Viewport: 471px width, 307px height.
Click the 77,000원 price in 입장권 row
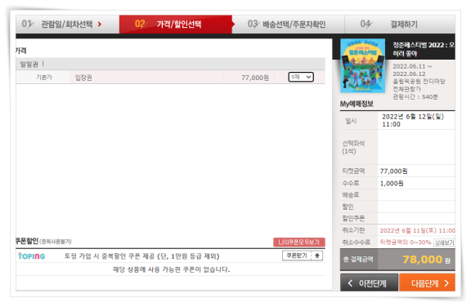coord(255,78)
